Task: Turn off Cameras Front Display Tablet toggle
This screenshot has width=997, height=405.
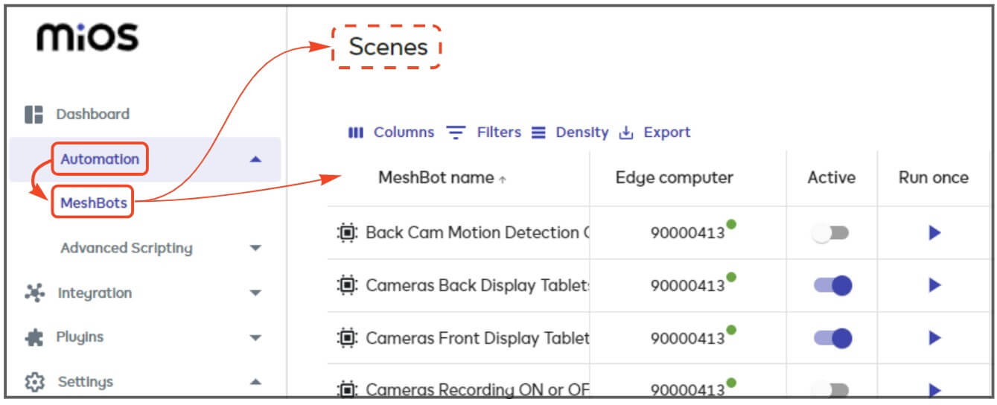Action: 832,338
